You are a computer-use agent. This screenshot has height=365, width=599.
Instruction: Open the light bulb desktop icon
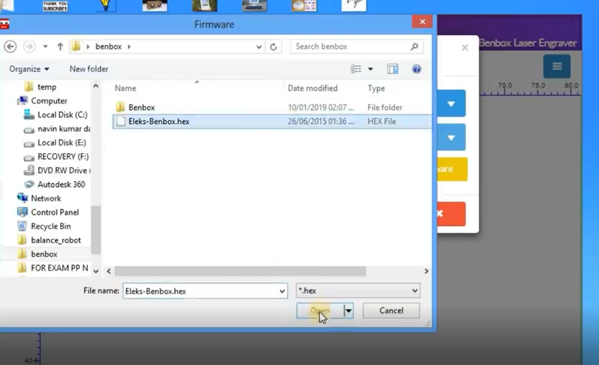pyautogui.click(x=106, y=6)
